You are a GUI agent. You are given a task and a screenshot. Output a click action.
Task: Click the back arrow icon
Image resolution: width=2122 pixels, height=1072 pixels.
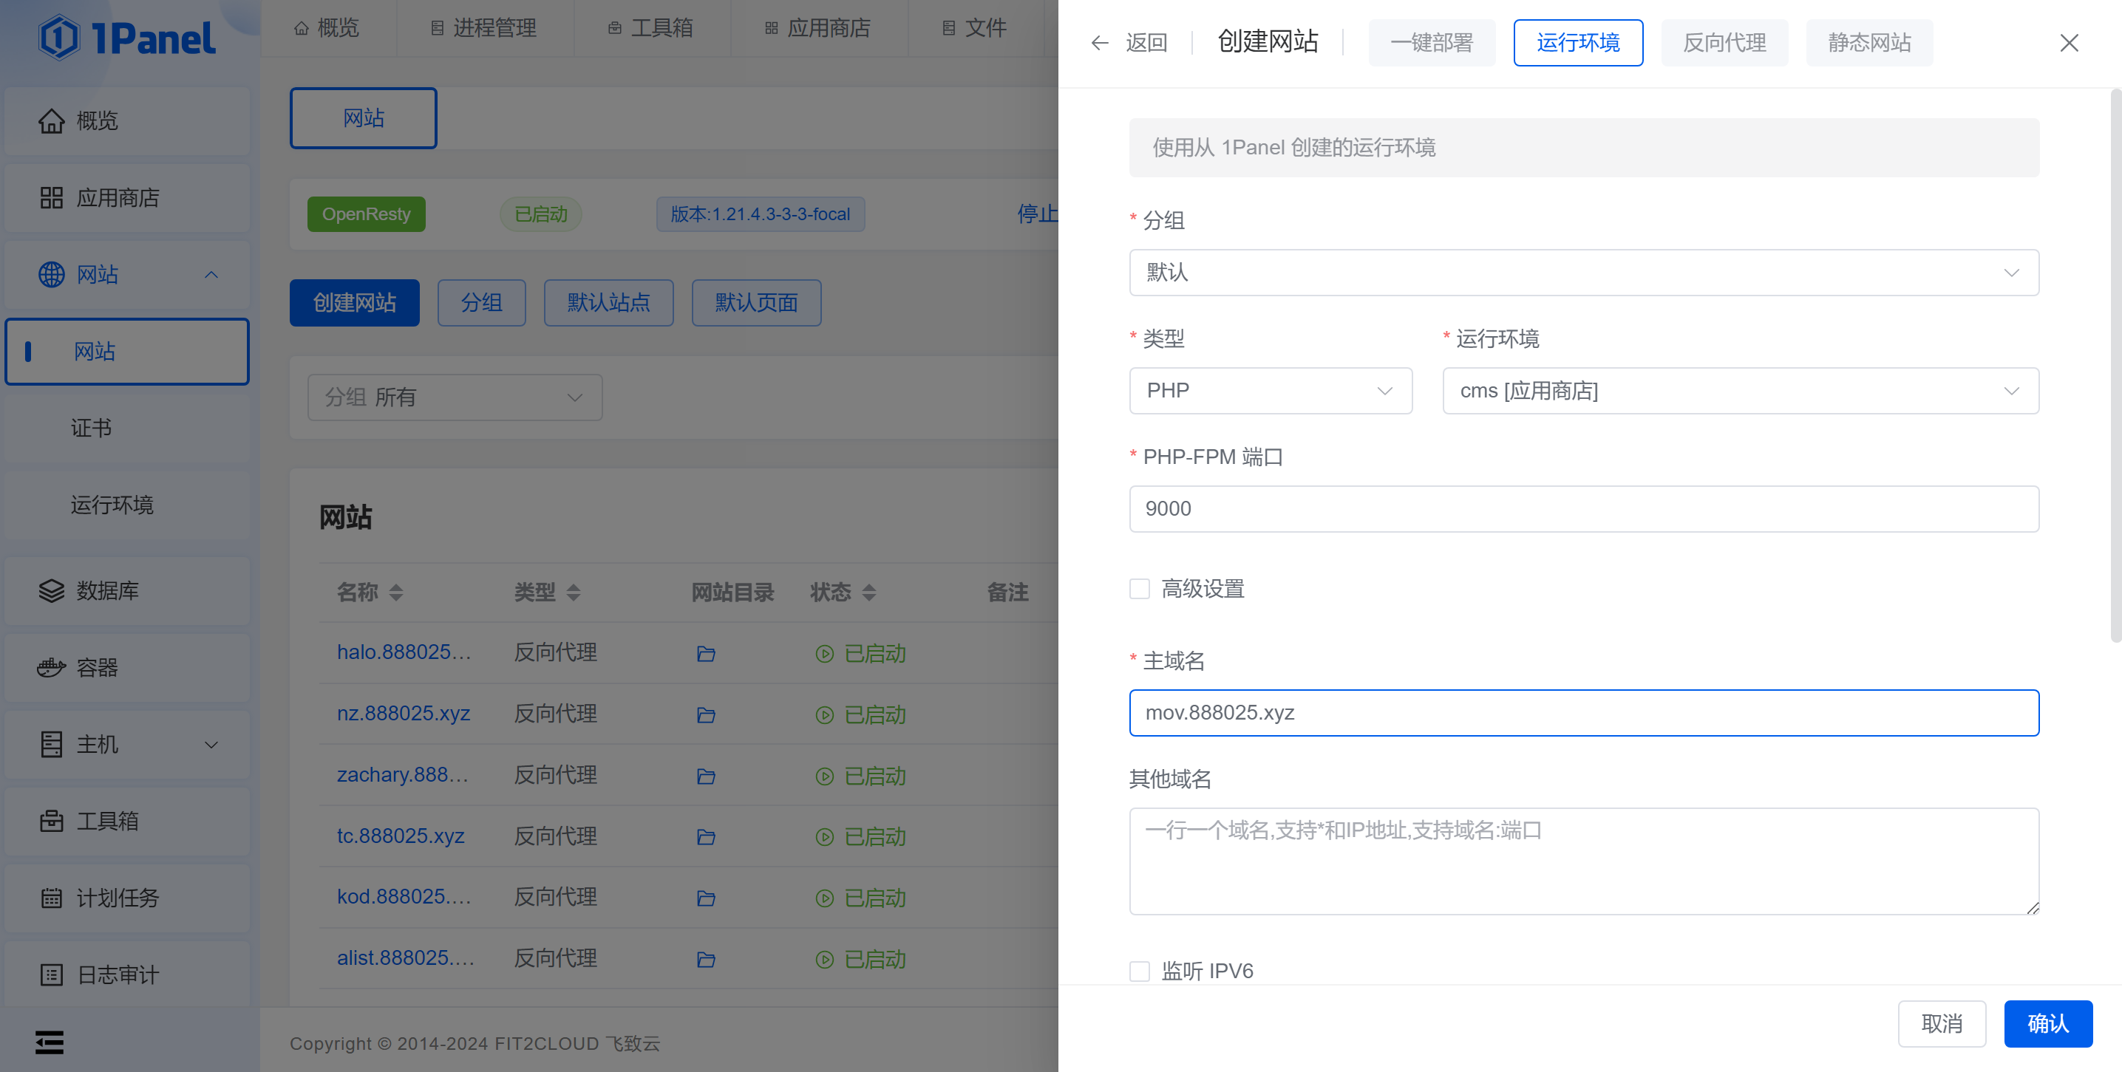(x=1100, y=43)
